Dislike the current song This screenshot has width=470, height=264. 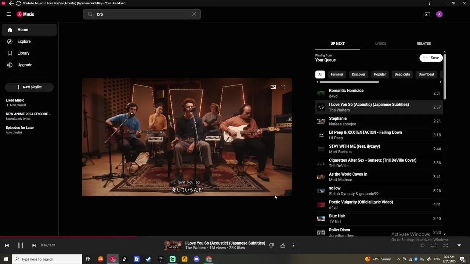tap(271, 246)
